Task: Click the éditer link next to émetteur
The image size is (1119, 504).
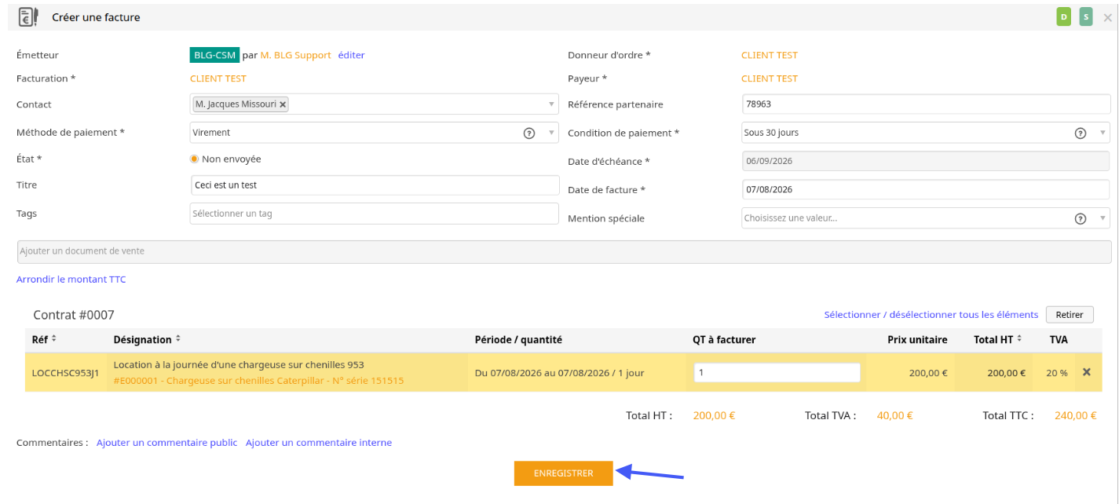Action: pyautogui.click(x=352, y=55)
